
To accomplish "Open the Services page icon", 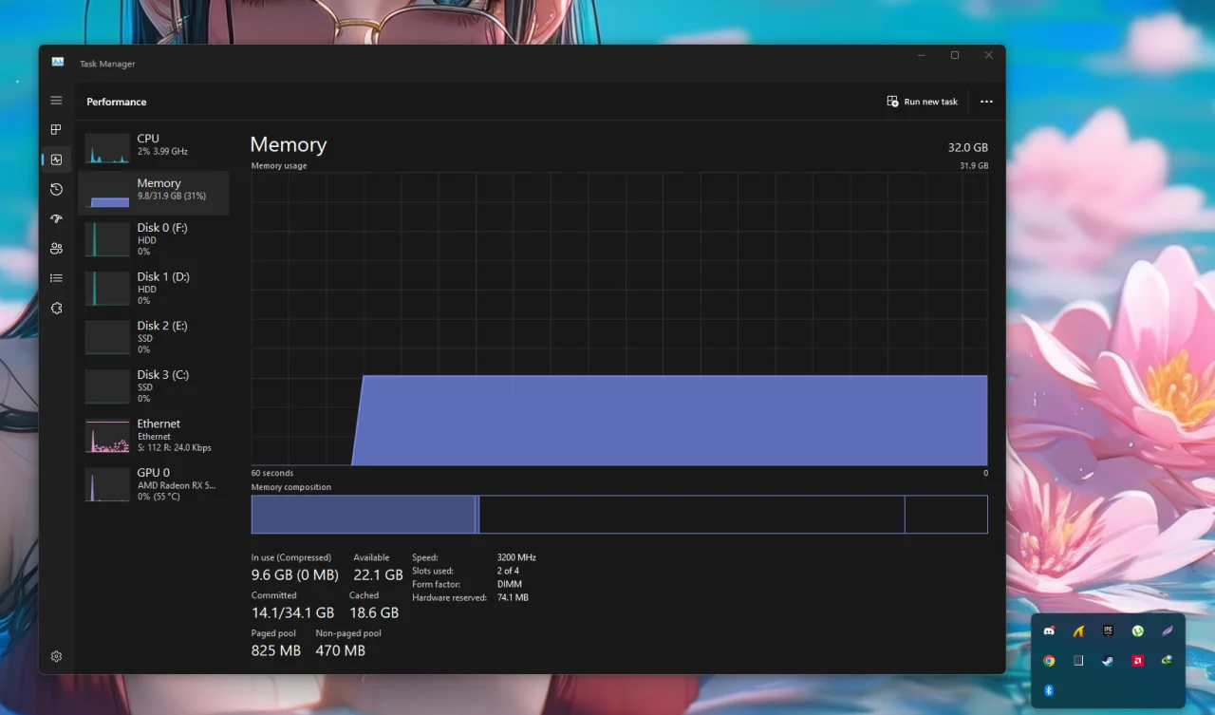I will coord(56,309).
